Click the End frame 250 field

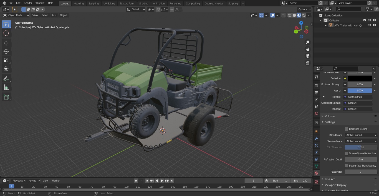tap(300, 181)
